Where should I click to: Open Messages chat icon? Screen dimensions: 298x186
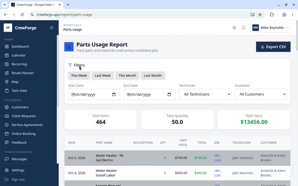tap(7, 159)
